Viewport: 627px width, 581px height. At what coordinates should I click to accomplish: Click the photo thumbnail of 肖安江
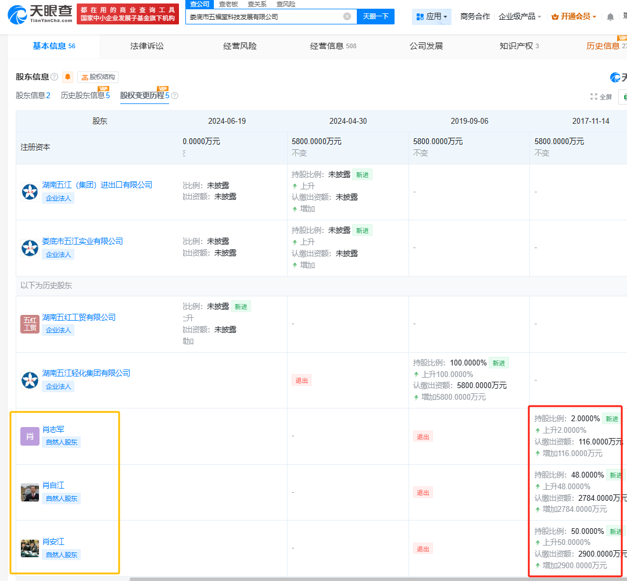click(x=30, y=548)
